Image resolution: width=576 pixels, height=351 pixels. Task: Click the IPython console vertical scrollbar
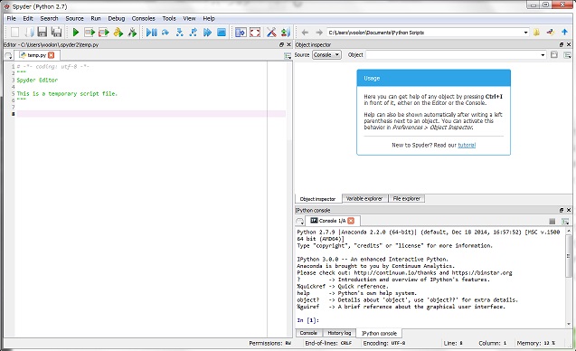point(569,277)
